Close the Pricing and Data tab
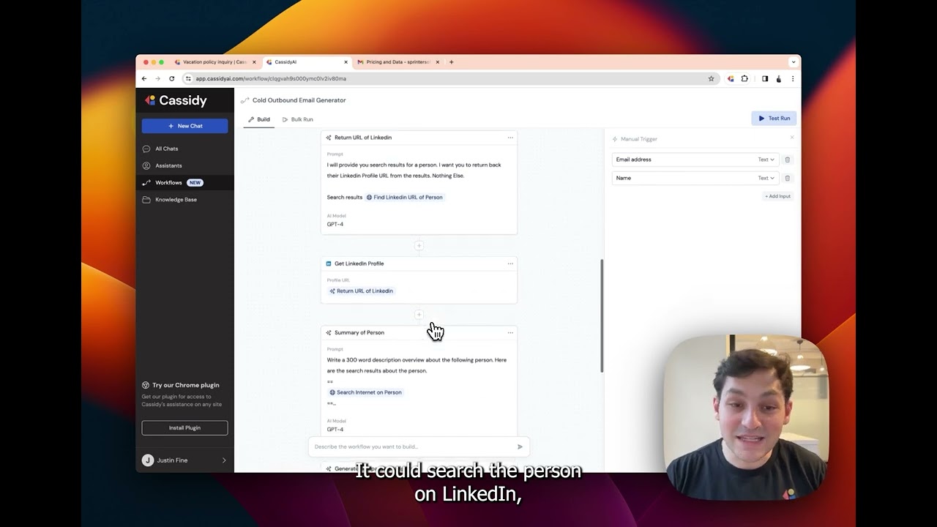The width and height of the screenshot is (937, 527). [x=438, y=62]
